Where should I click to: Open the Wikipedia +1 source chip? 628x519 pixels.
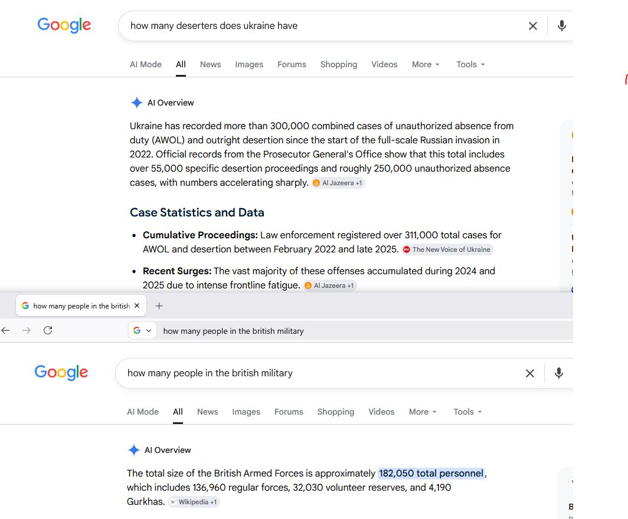click(x=194, y=502)
